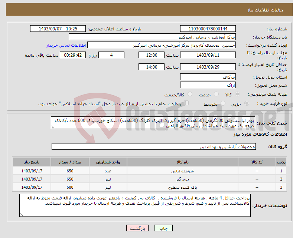293x238 pixels.
Task: Click the response deadline date 1403/09/11
Action: point(208,55)
